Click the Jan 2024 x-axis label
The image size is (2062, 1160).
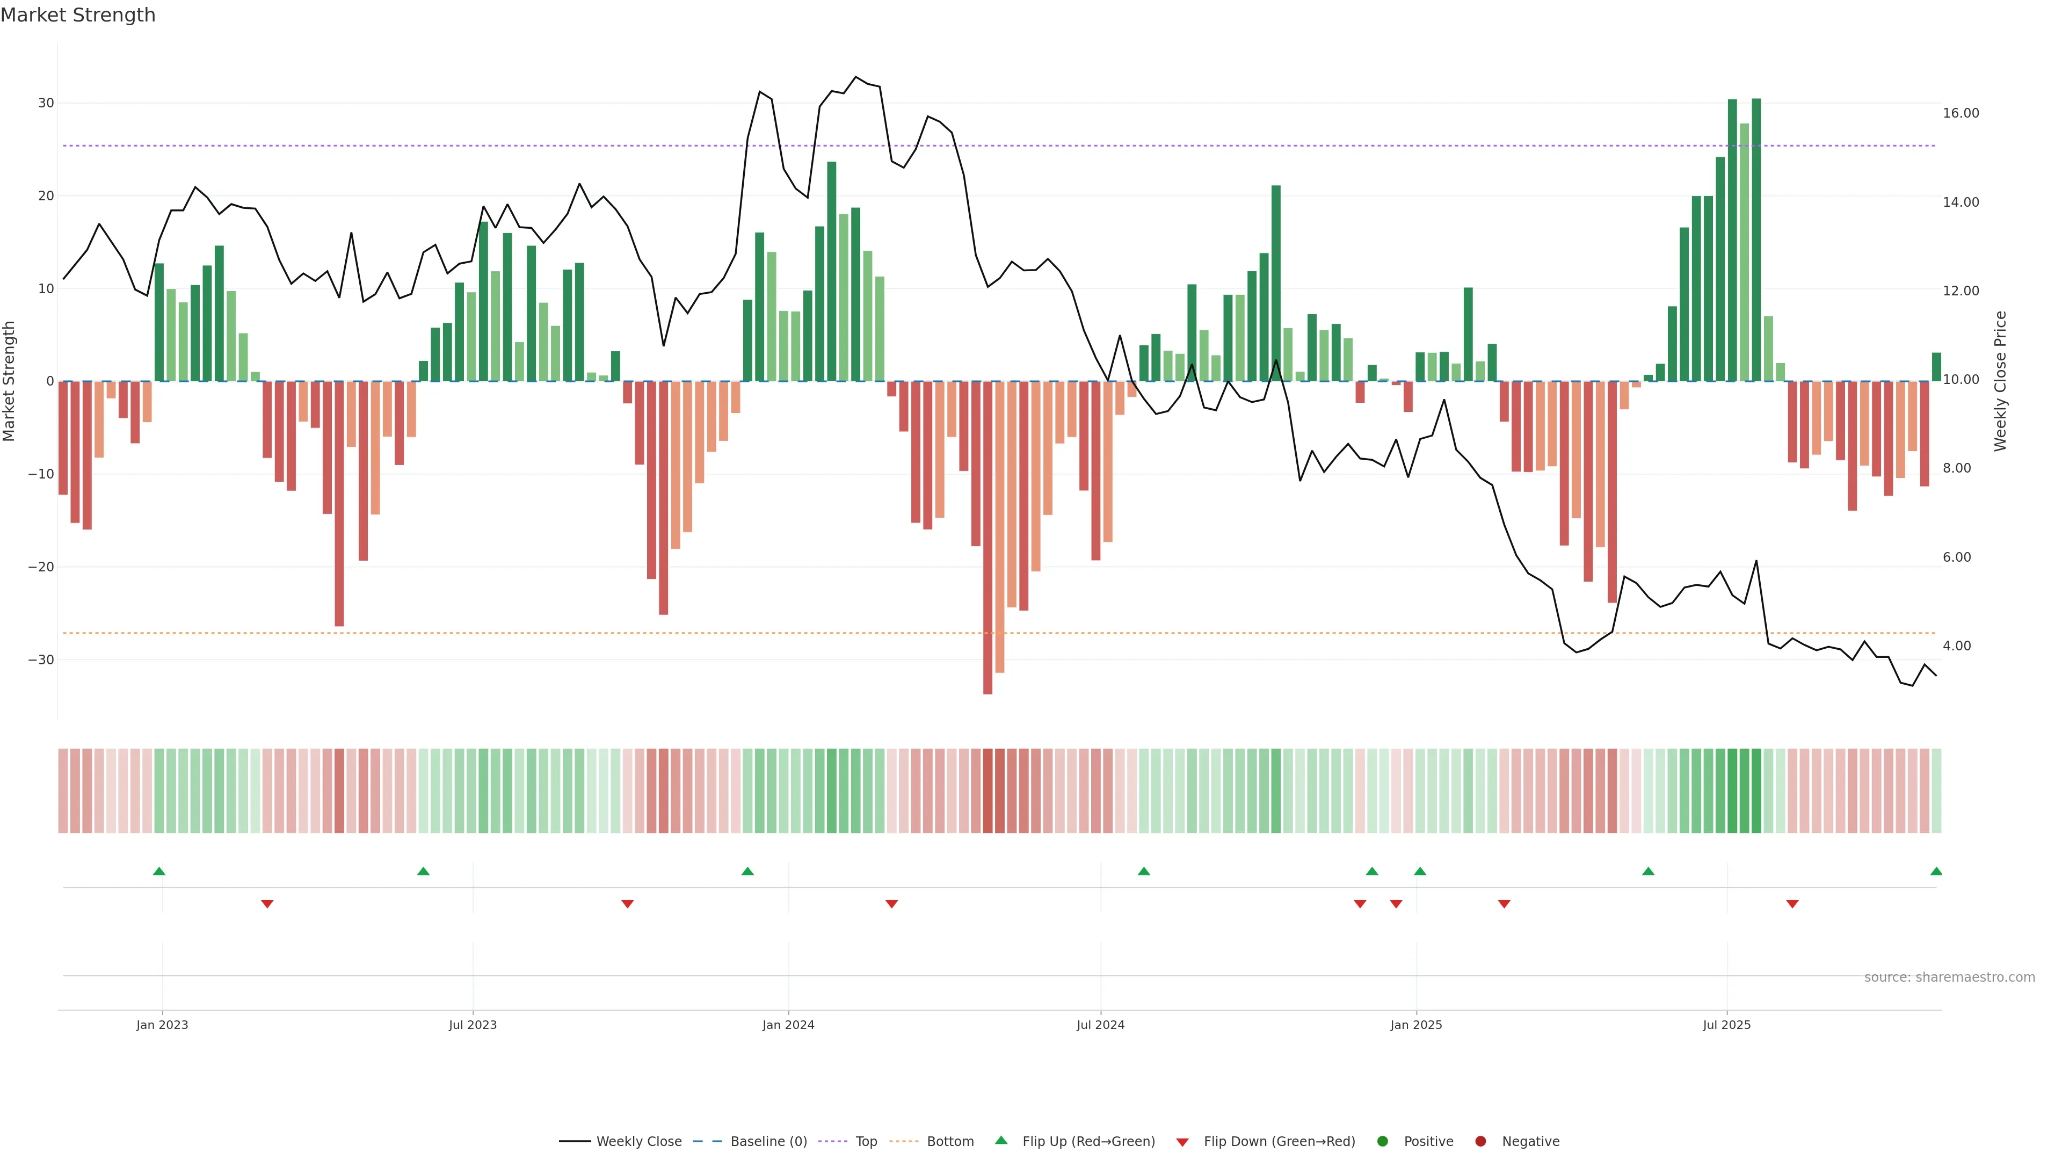[x=788, y=1025]
